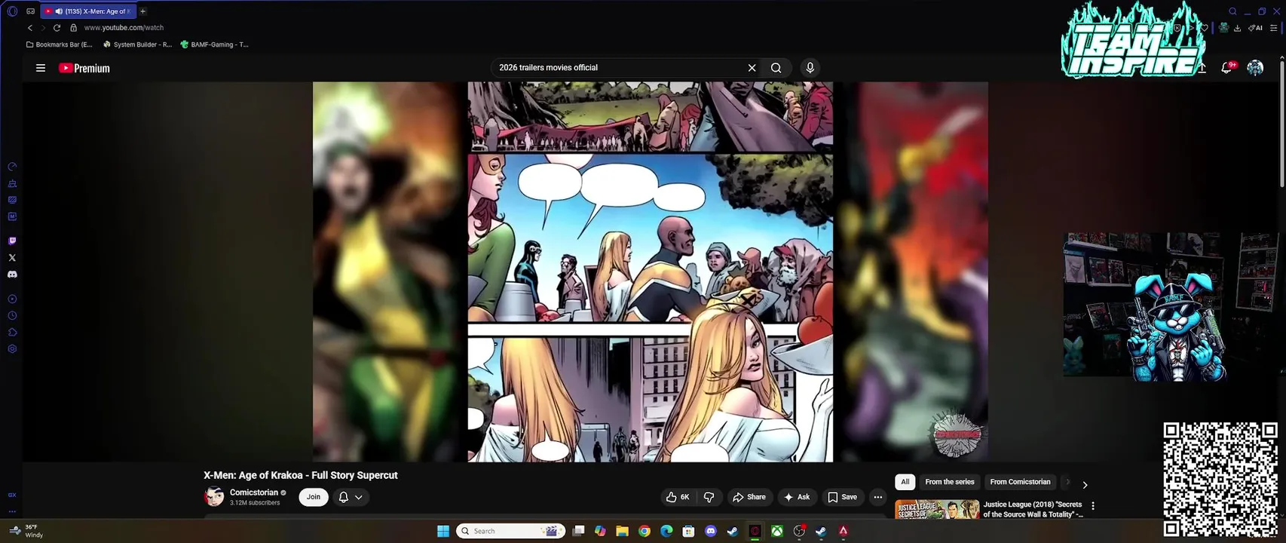Start voice search with the microphone
Screen dimensions: 1286x543
[x=810, y=68]
